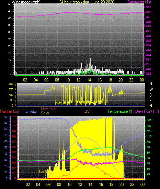Click the W wind direction label

pos(151,89)
